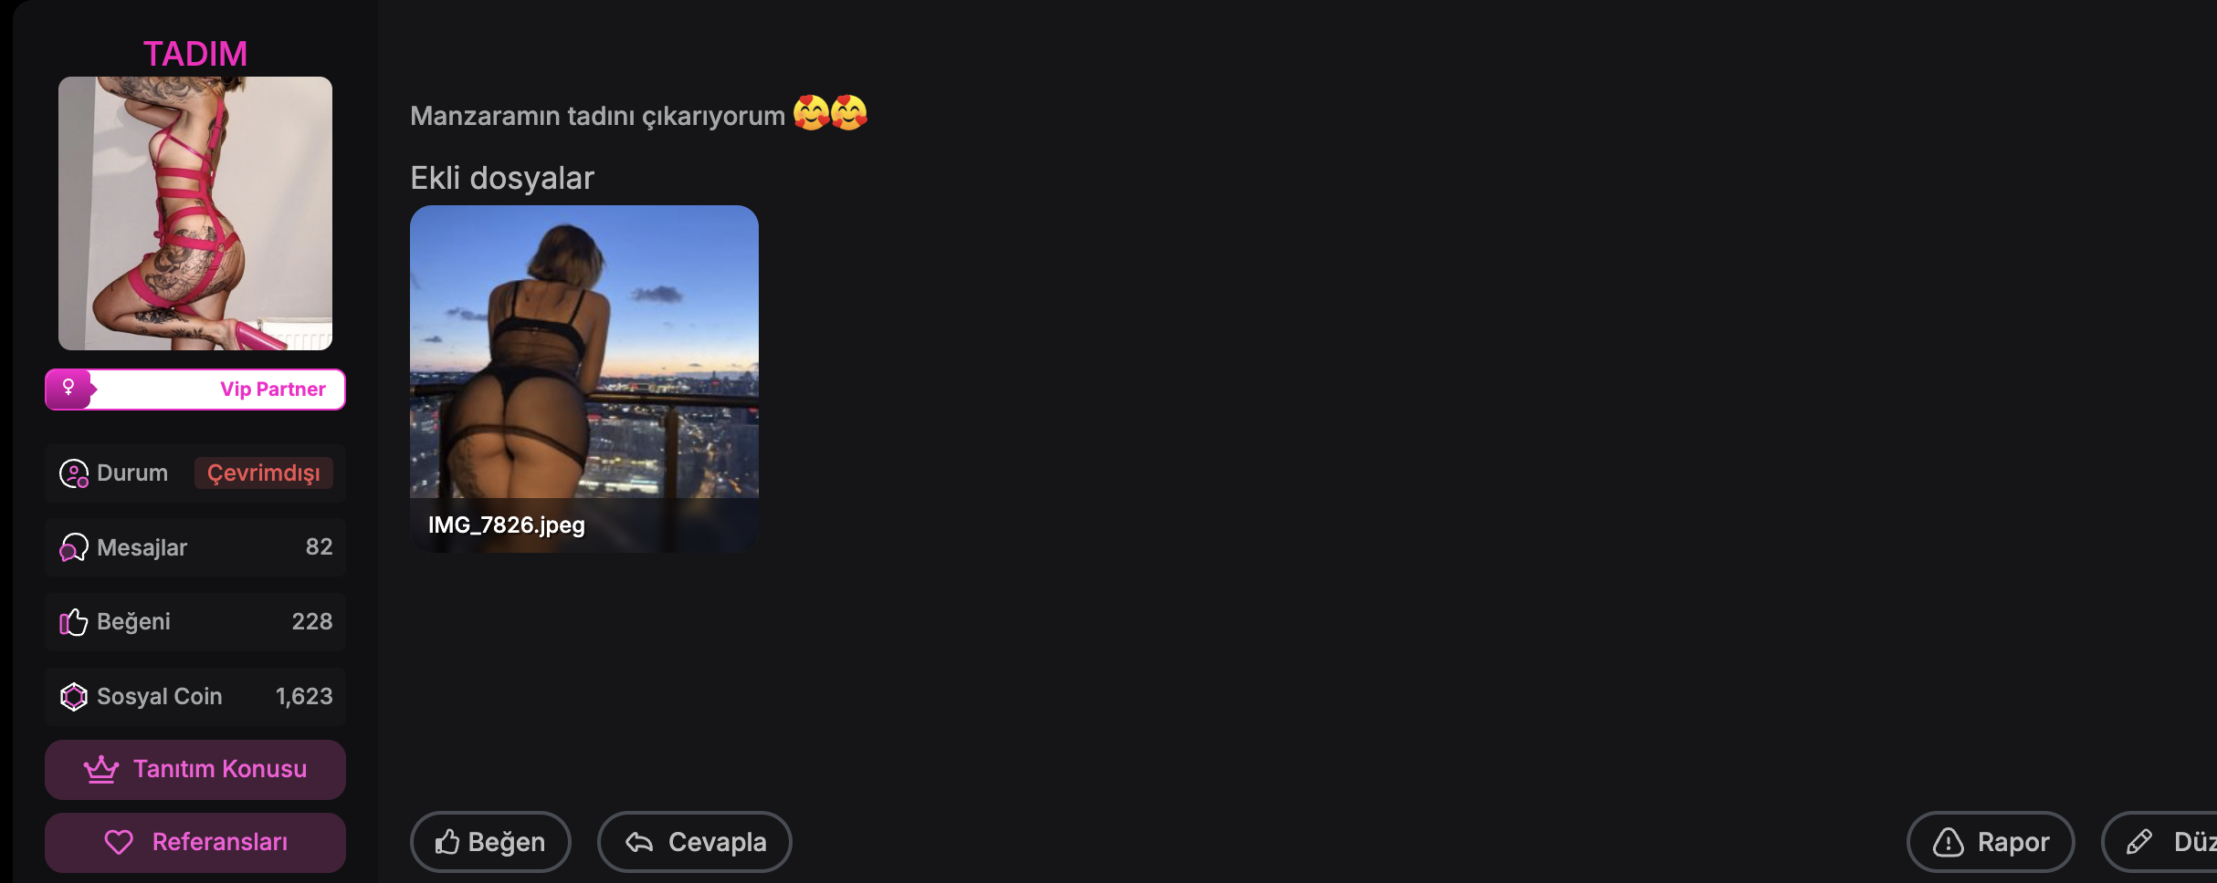Select the Vip Partner rank label
The image size is (2217, 883).
(x=272, y=390)
